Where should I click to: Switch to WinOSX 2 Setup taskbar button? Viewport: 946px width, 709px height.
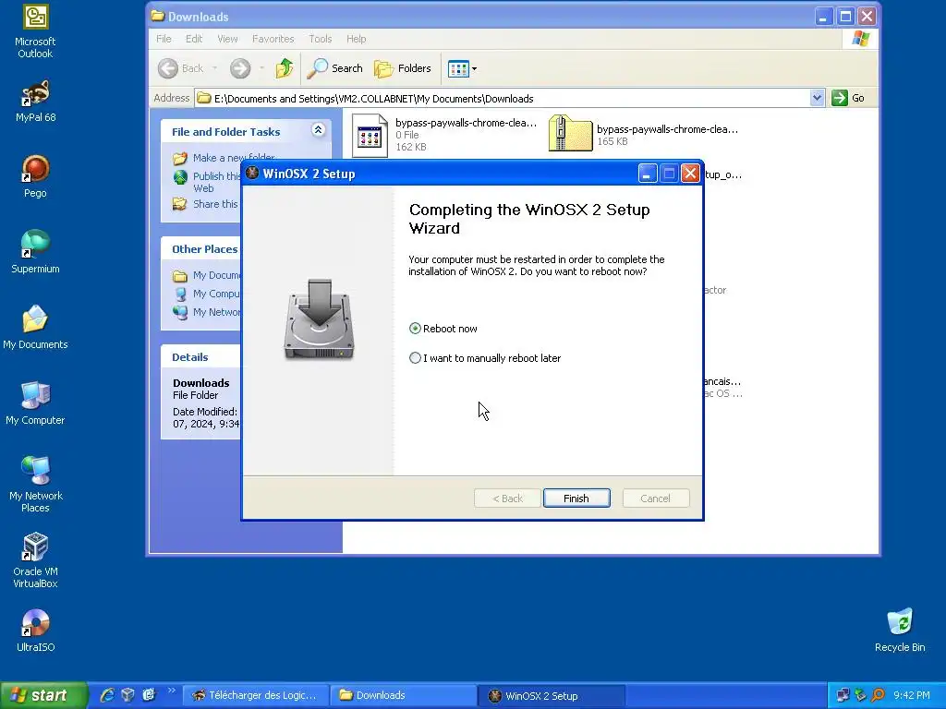(x=551, y=695)
